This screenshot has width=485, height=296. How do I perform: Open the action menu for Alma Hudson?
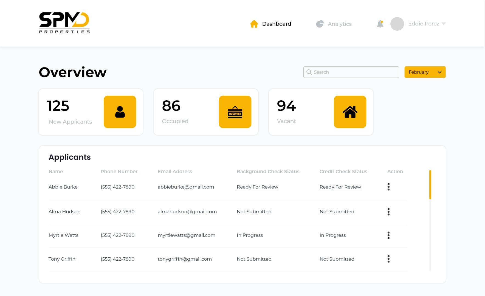point(388,212)
